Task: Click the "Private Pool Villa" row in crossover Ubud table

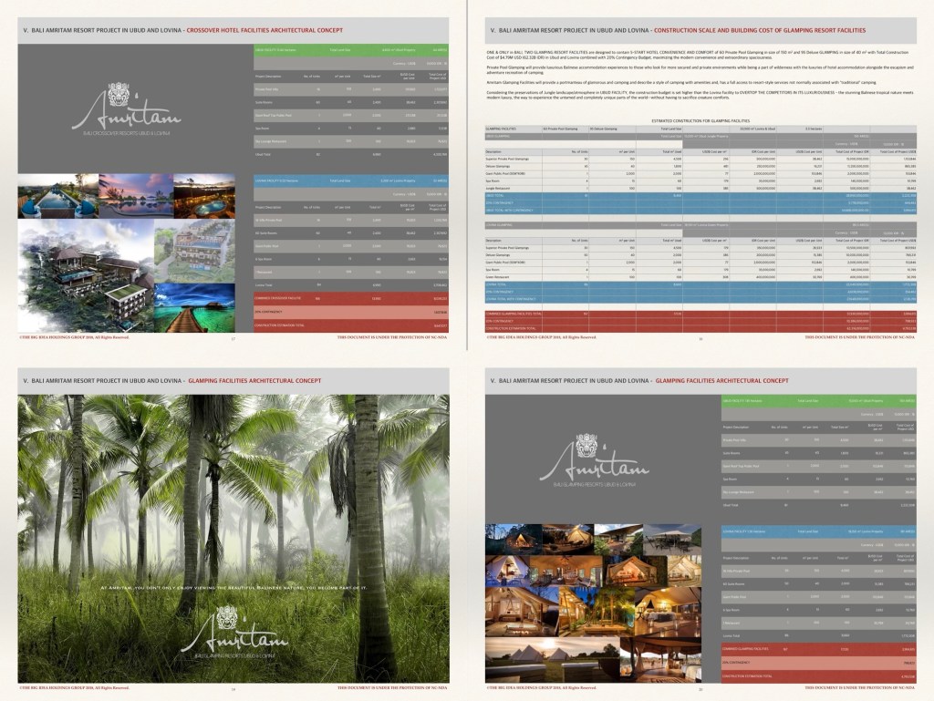Action: coord(351,89)
